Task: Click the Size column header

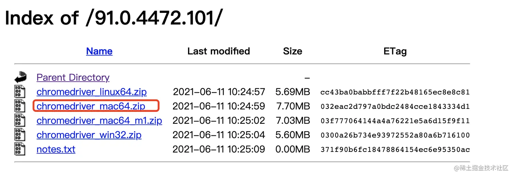Action: pos(292,51)
